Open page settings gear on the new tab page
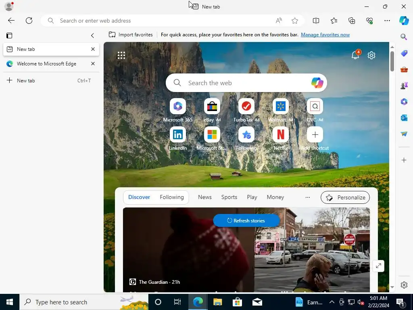This screenshot has width=413, height=310. [371, 55]
